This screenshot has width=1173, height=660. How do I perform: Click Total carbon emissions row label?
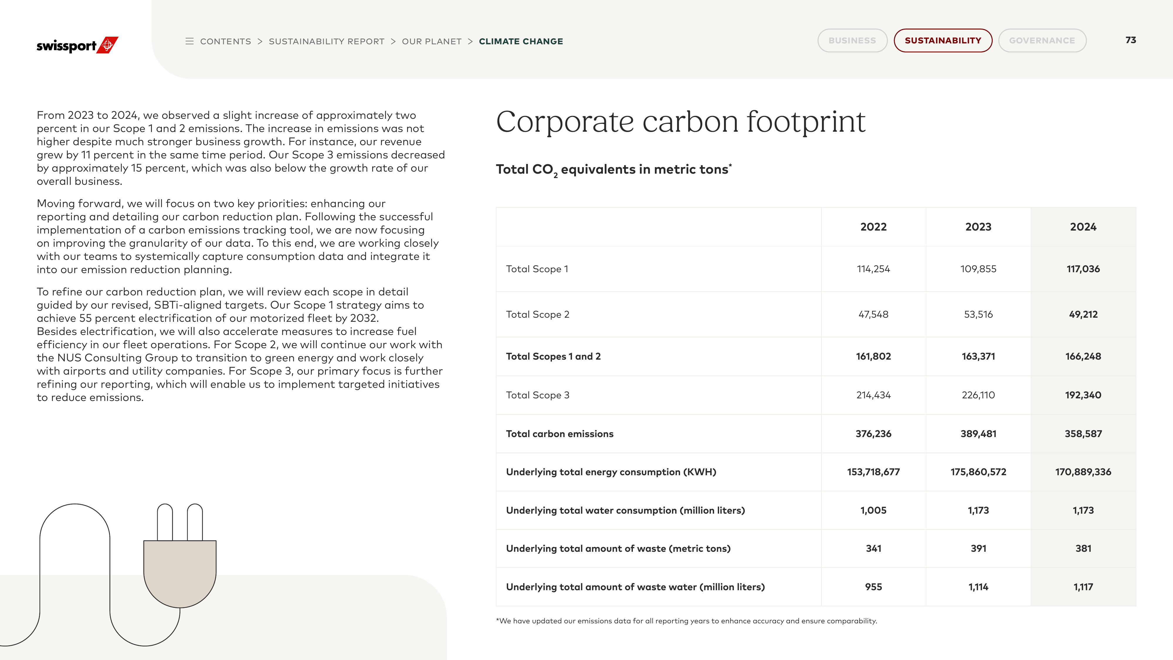point(560,434)
